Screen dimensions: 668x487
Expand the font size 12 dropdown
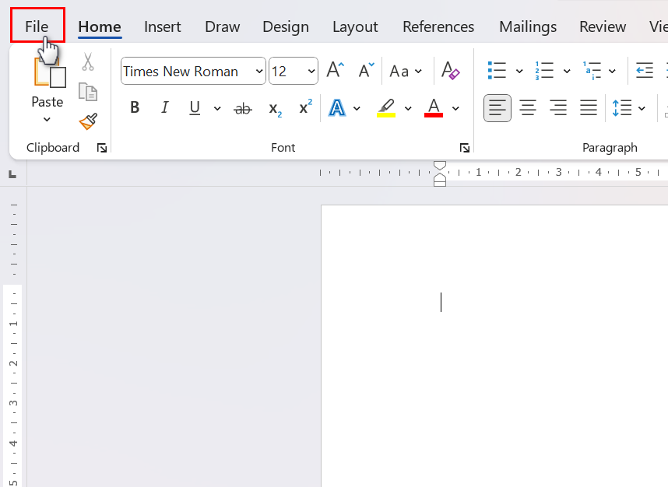pyautogui.click(x=311, y=72)
